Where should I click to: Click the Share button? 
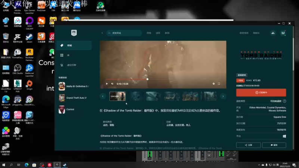248,145
